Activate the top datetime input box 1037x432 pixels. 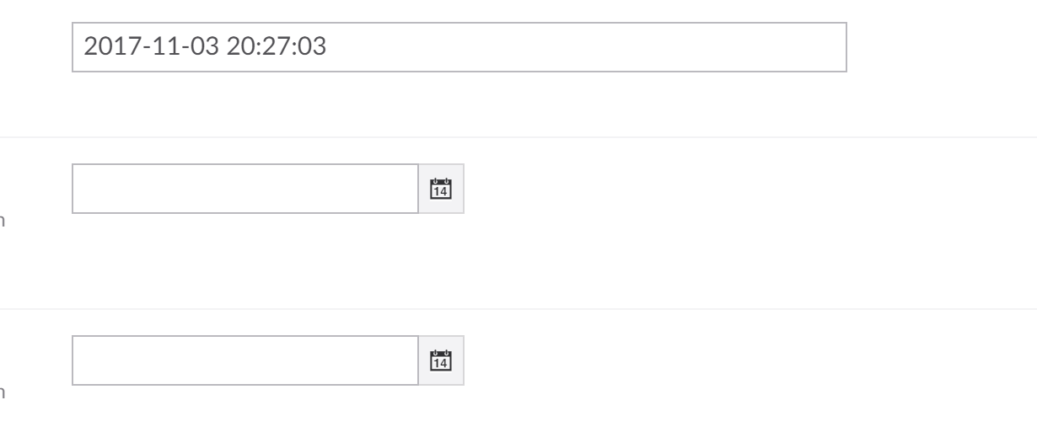point(459,47)
